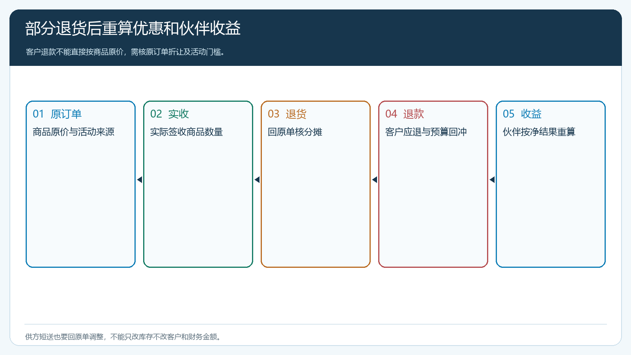Image resolution: width=631 pixels, height=355 pixels.
Task: Click the title 部分退货后重算优惠和伙伴收益
Action: (133, 28)
